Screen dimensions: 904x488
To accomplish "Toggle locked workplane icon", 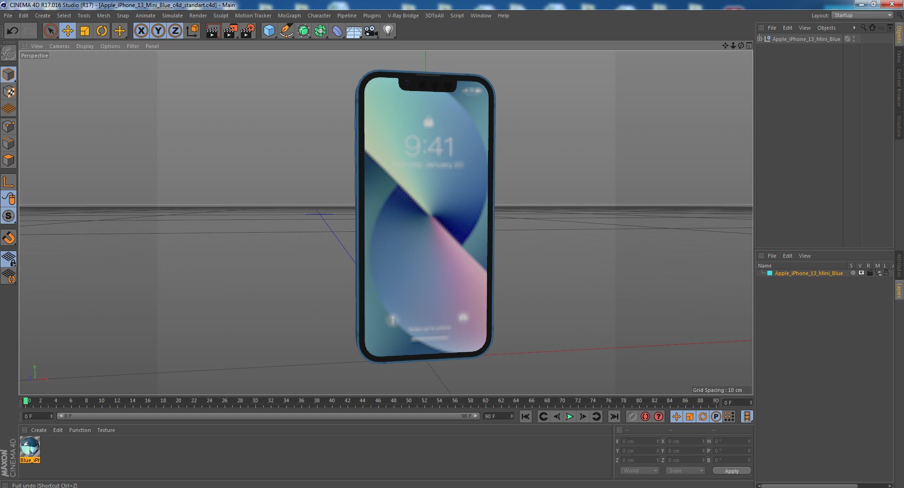I will pos(8,259).
